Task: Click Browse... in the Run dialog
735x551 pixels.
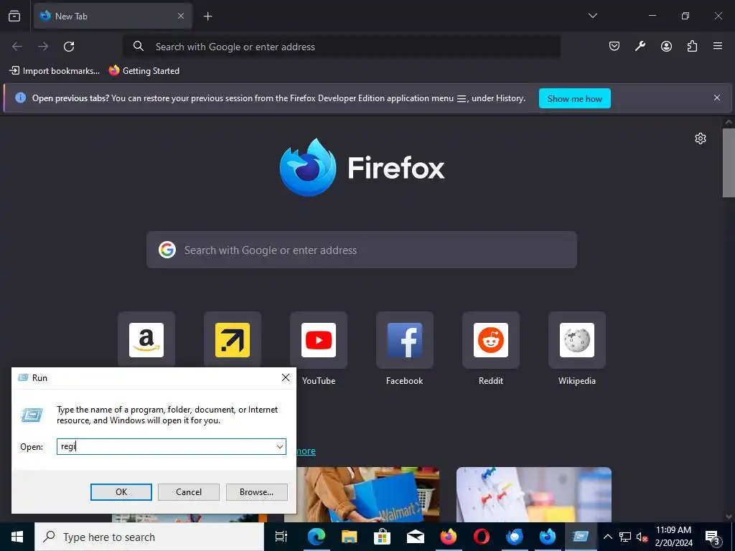Action: (256, 492)
